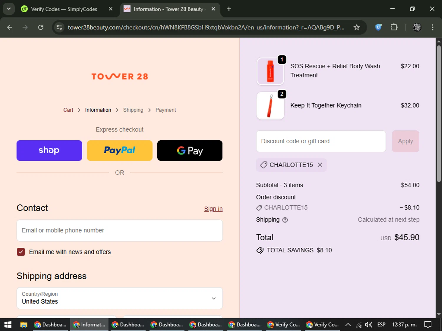Click the address bar URL
The image size is (442, 331).
206,27
